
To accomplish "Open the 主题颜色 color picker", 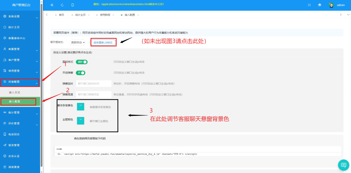I will (80, 121).
